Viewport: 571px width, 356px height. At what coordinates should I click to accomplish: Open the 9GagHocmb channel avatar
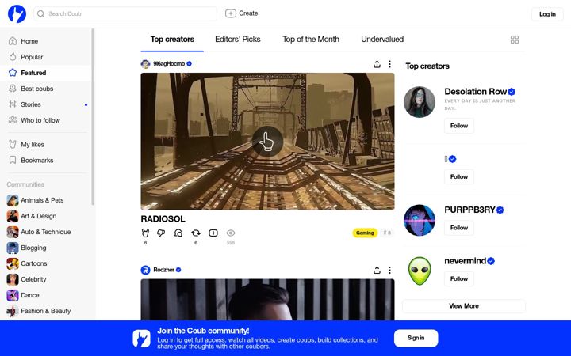[x=145, y=64]
